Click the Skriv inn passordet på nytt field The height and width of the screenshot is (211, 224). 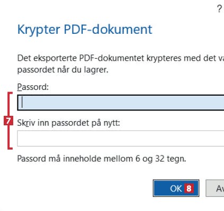tap(121, 139)
